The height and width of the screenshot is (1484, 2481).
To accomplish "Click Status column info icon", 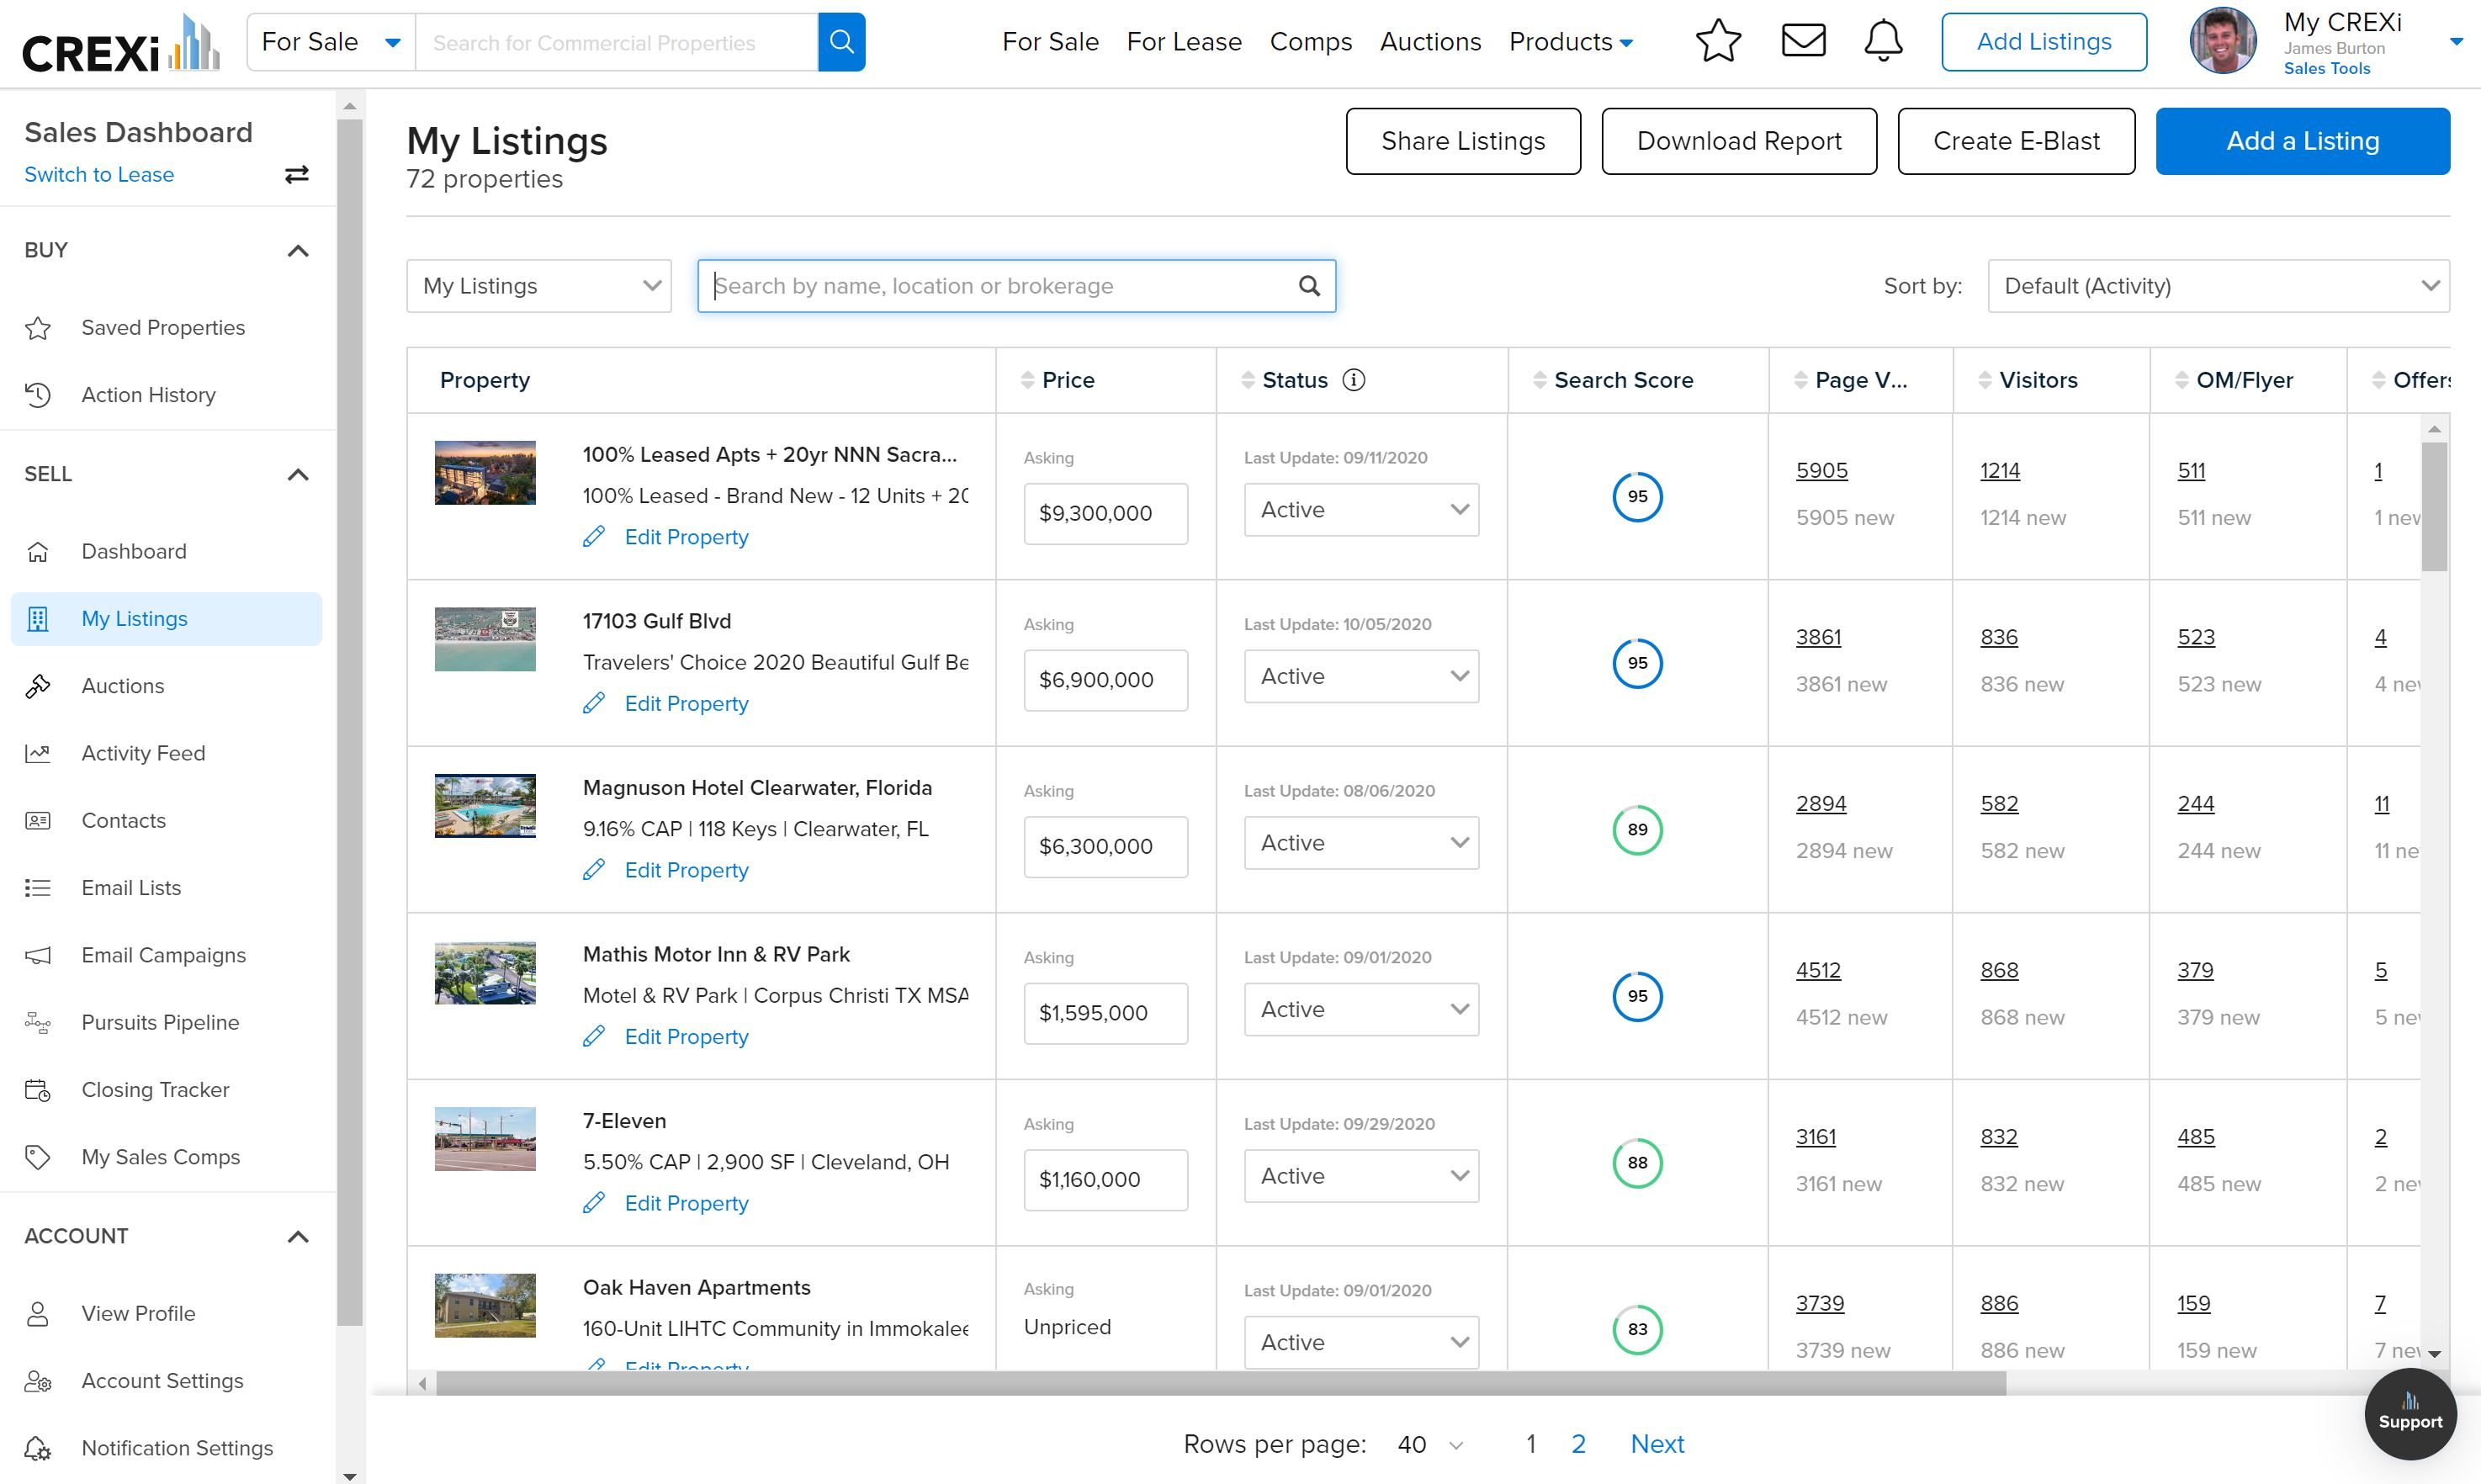I will [x=1353, y=380].
